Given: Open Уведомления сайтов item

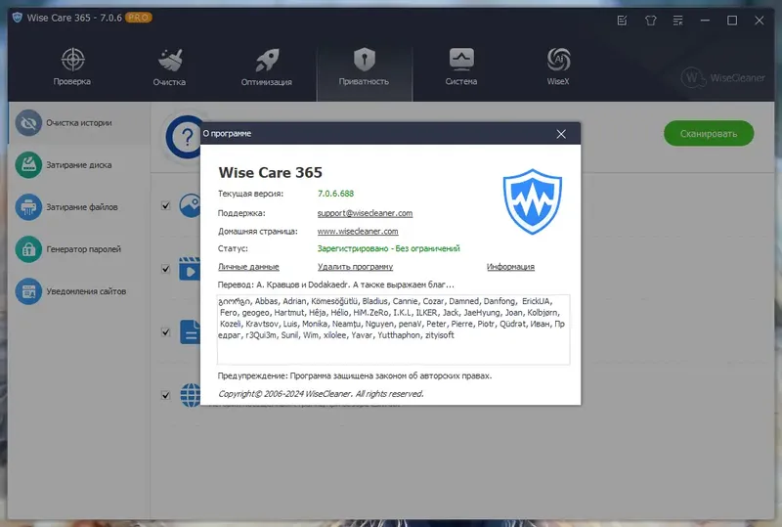Looking at the screenshot, I should click(x=79, y=291).
